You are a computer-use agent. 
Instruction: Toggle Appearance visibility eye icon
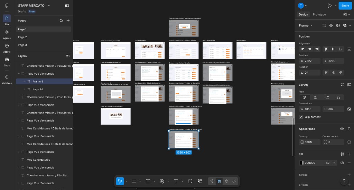pos(342,129)
